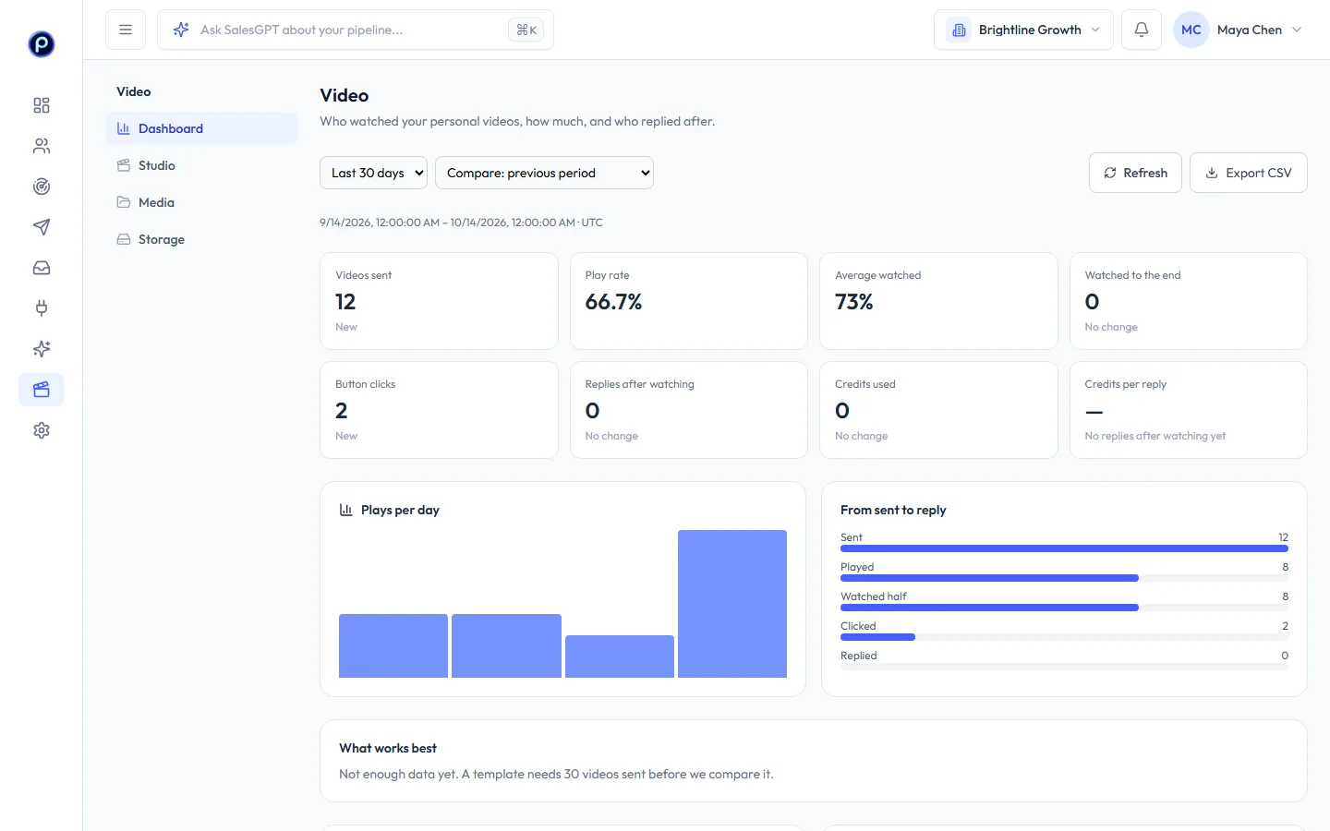This screenshot has height=831, width=1330.
Task: Open the plug integrations icon in sidebar
Action: (x=41, y=308)
